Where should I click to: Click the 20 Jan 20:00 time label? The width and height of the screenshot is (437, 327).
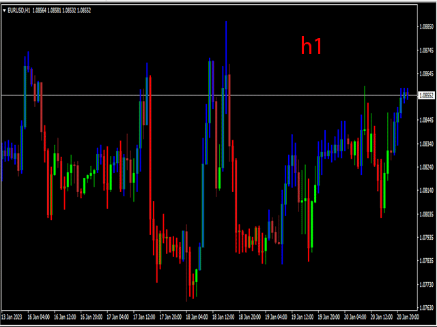point(408,317)
